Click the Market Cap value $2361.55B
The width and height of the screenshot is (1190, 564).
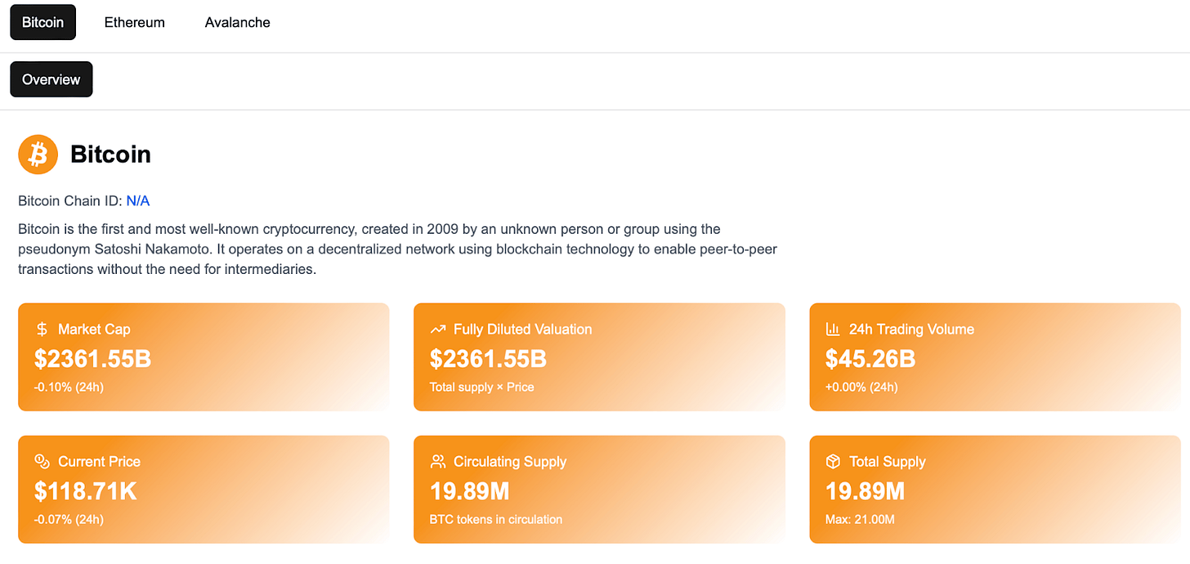click(x=92, y=359)
